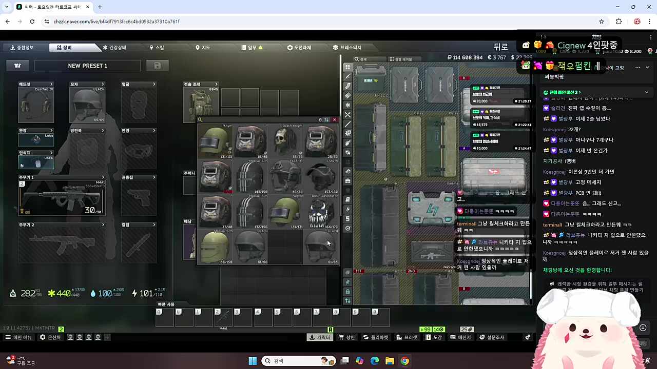The height and width of the screenshot is (369, 657).
Task: Click the sort icon in helmet popup
Action: (326, 120)
